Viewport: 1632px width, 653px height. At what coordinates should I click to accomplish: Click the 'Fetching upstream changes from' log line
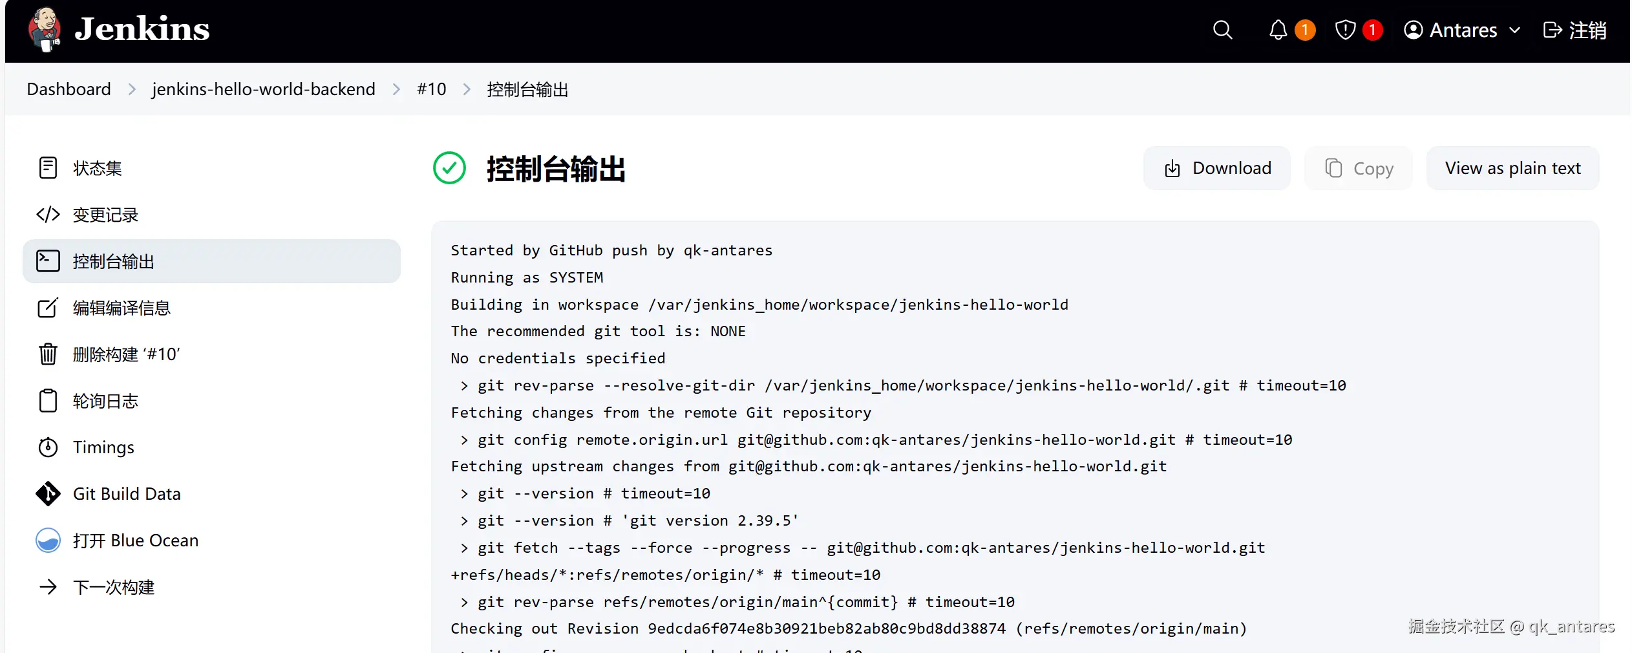click(x=809, y=467)
